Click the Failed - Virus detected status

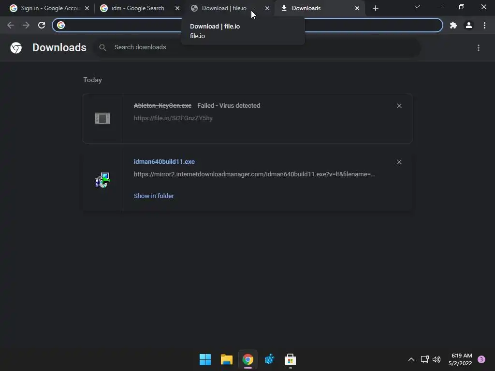click(229, 106)
